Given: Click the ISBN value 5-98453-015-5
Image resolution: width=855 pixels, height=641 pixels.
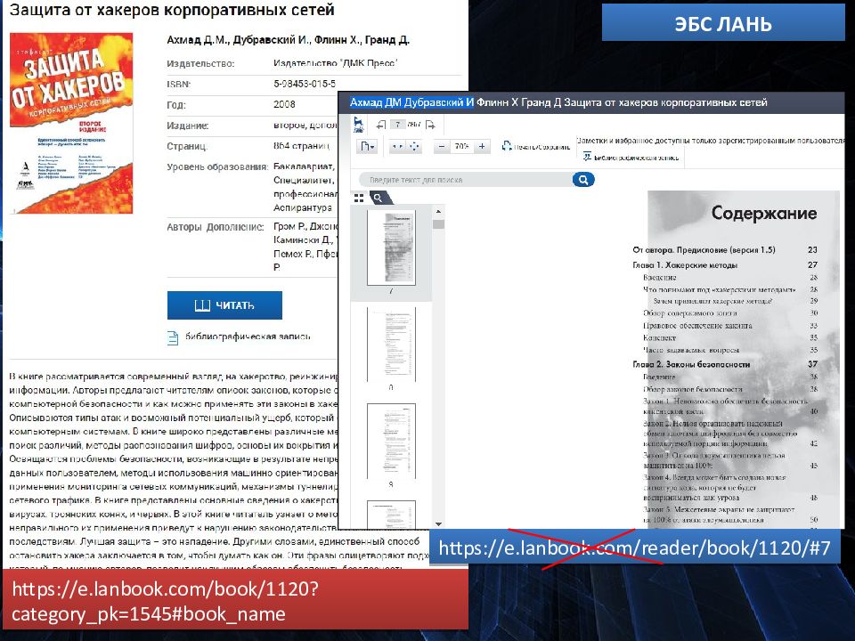Looking at the screenshot, I should point(305,84).
